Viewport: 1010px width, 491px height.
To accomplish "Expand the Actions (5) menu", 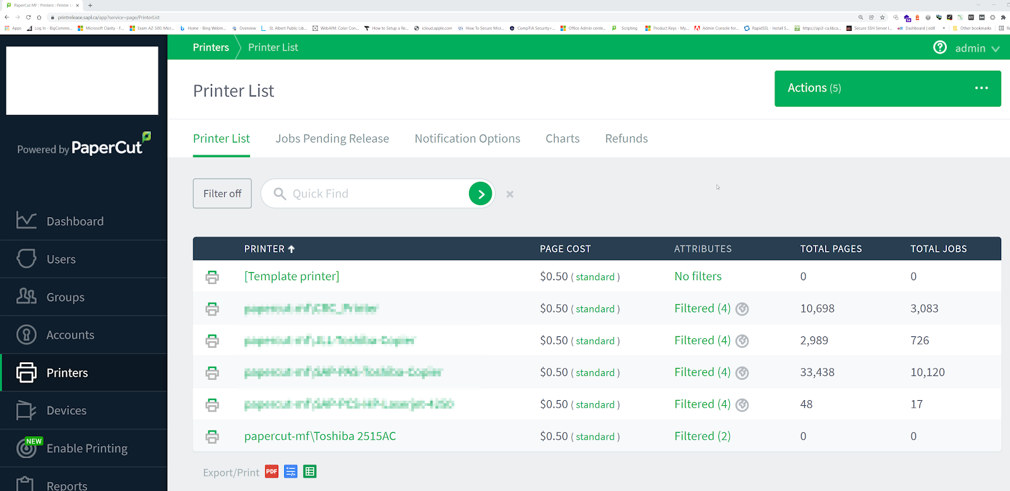I will [888, 88].
